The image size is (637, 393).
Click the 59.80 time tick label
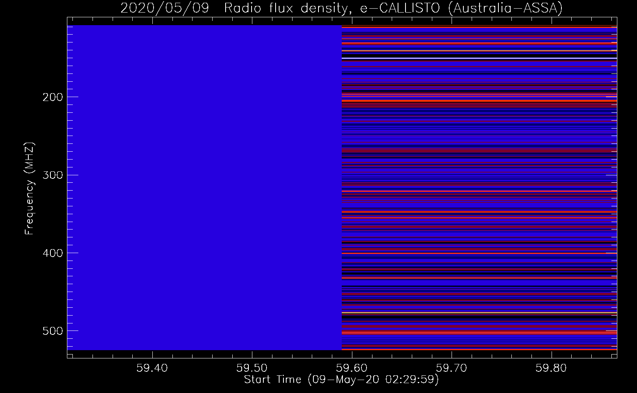[x=552, y=368]
